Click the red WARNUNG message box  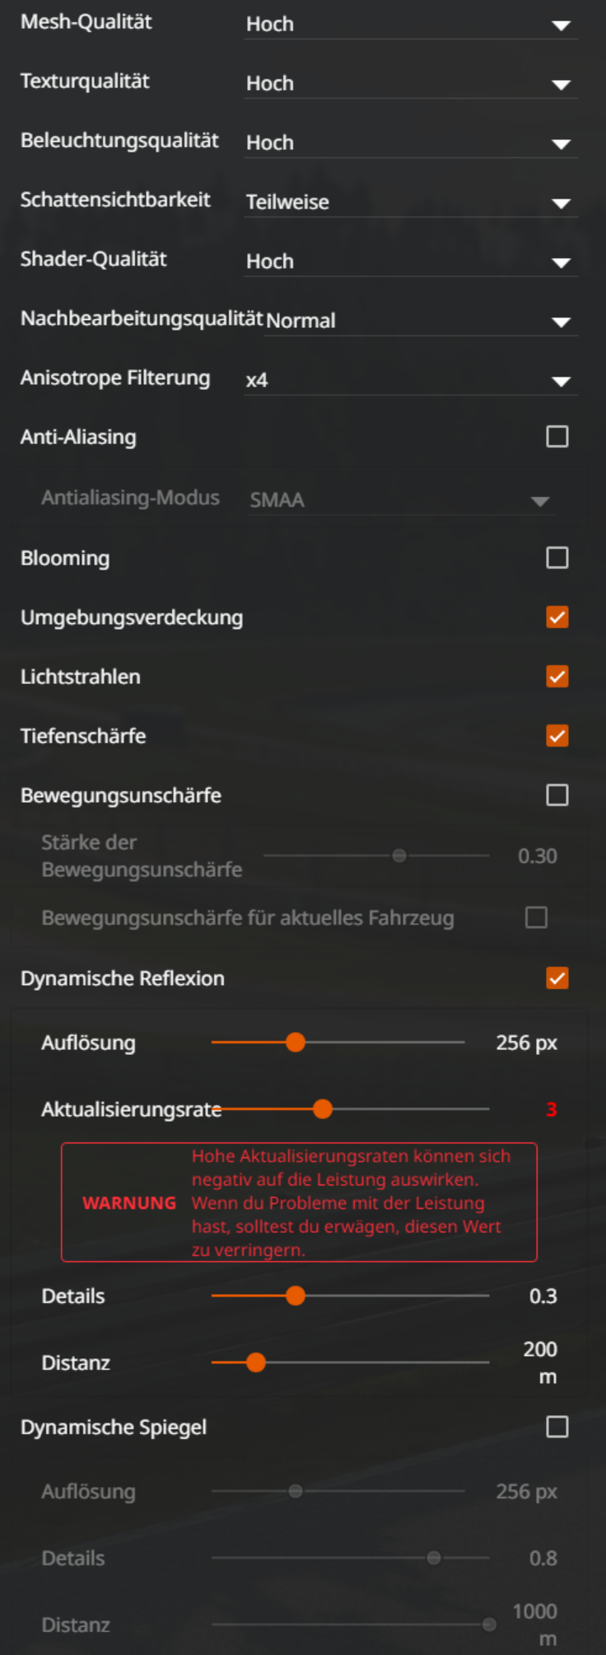click(x=299, y=1203)
